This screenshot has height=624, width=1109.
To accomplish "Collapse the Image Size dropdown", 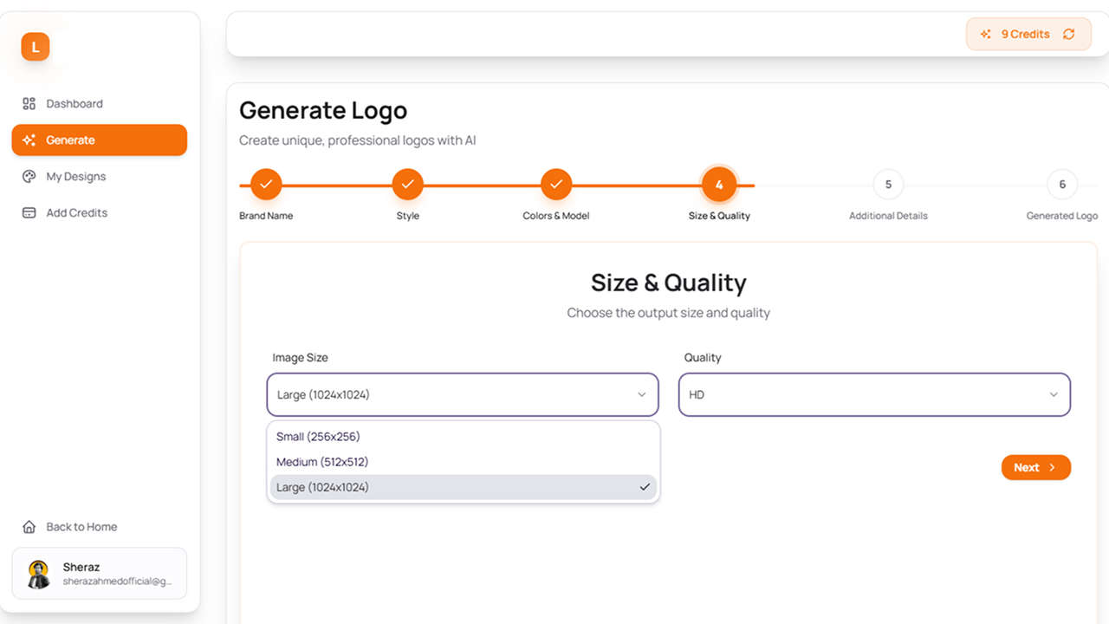I will 463,394.
